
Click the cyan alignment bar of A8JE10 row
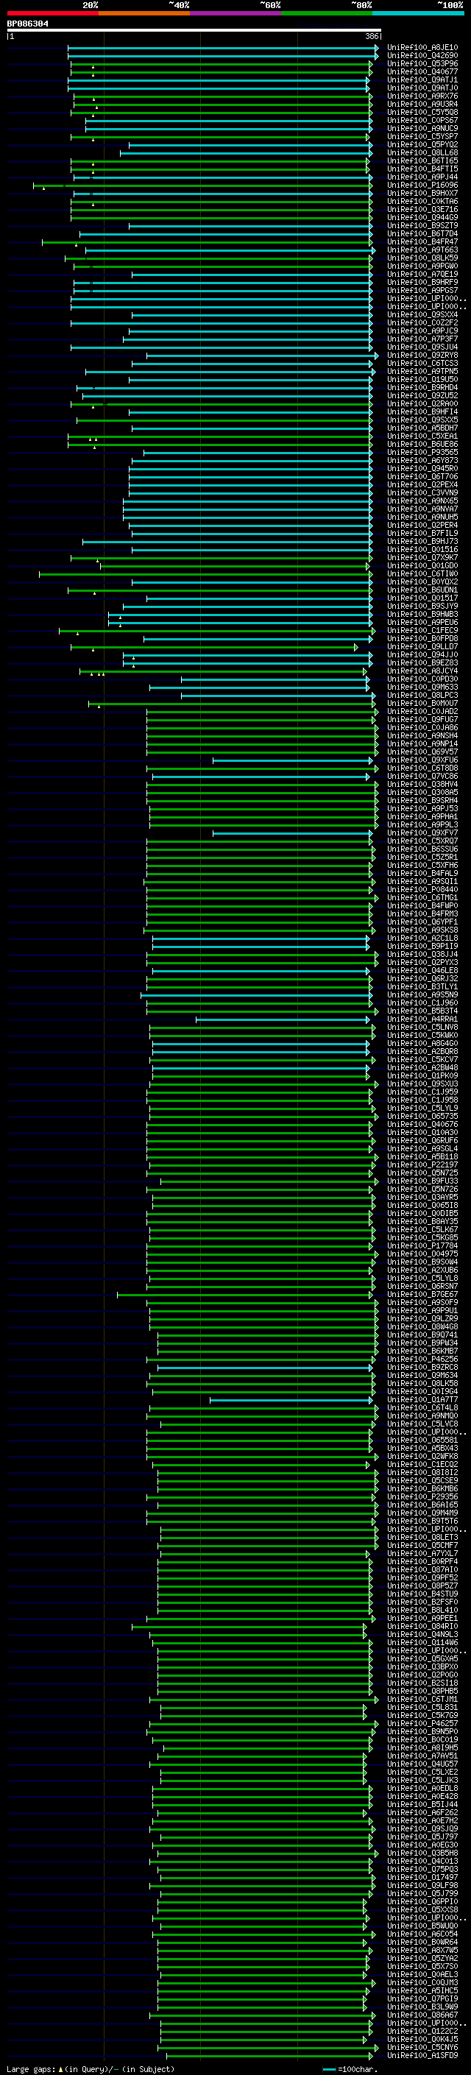[223, 48]
